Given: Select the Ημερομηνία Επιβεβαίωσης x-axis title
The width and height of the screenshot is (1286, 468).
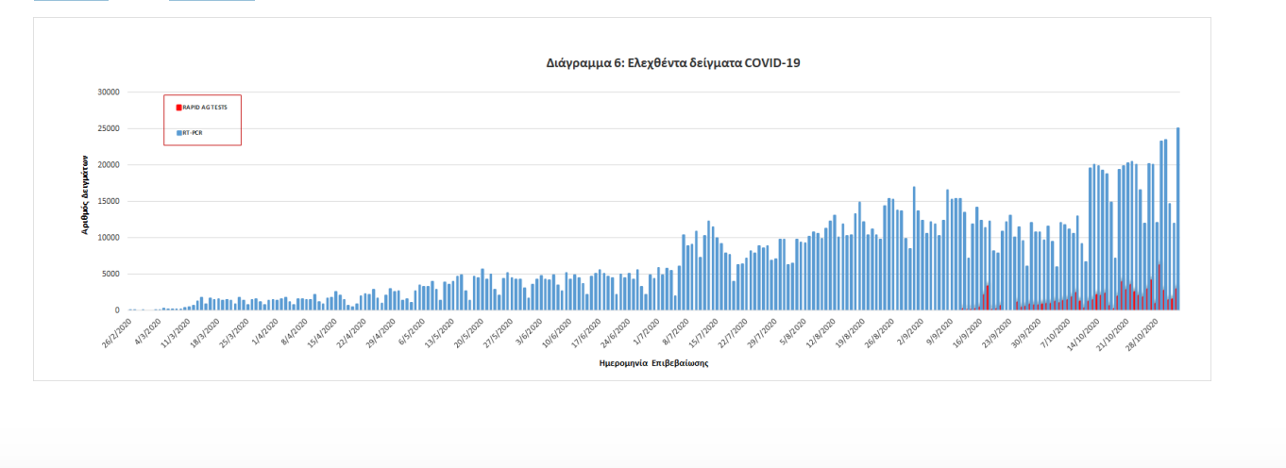Looking at the screenshot, I should 653,363.
